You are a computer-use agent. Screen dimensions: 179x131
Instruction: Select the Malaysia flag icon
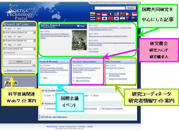116,14
